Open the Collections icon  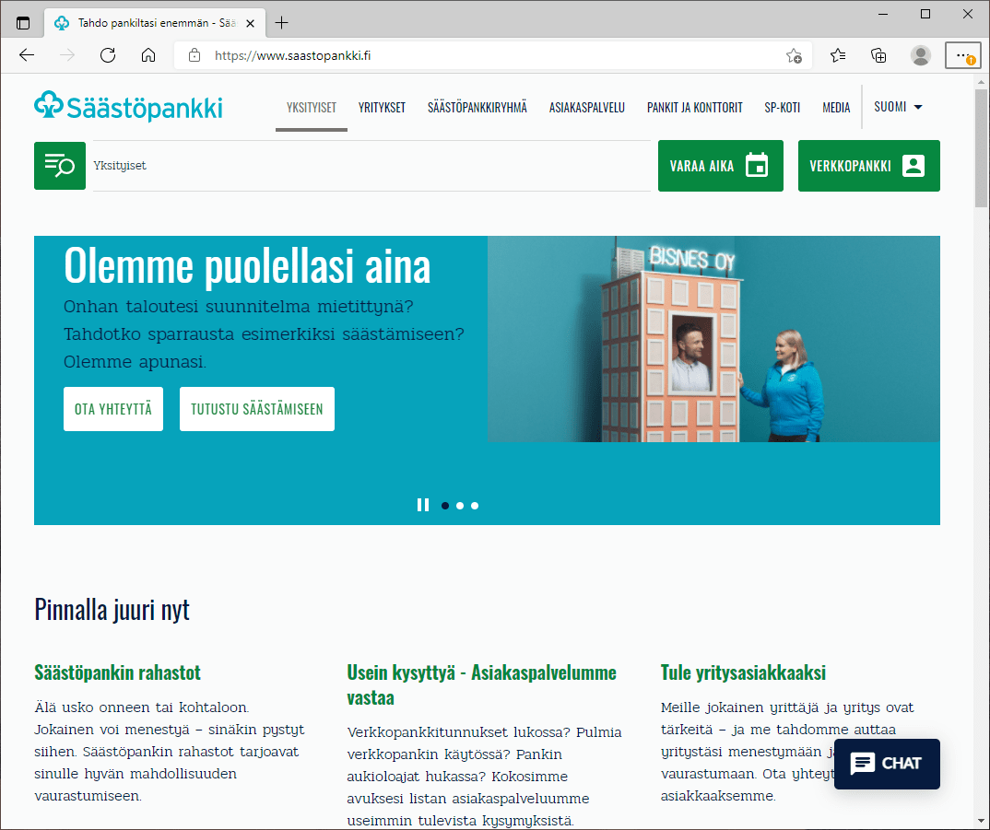pyautogui.click(x=878, y=55)
